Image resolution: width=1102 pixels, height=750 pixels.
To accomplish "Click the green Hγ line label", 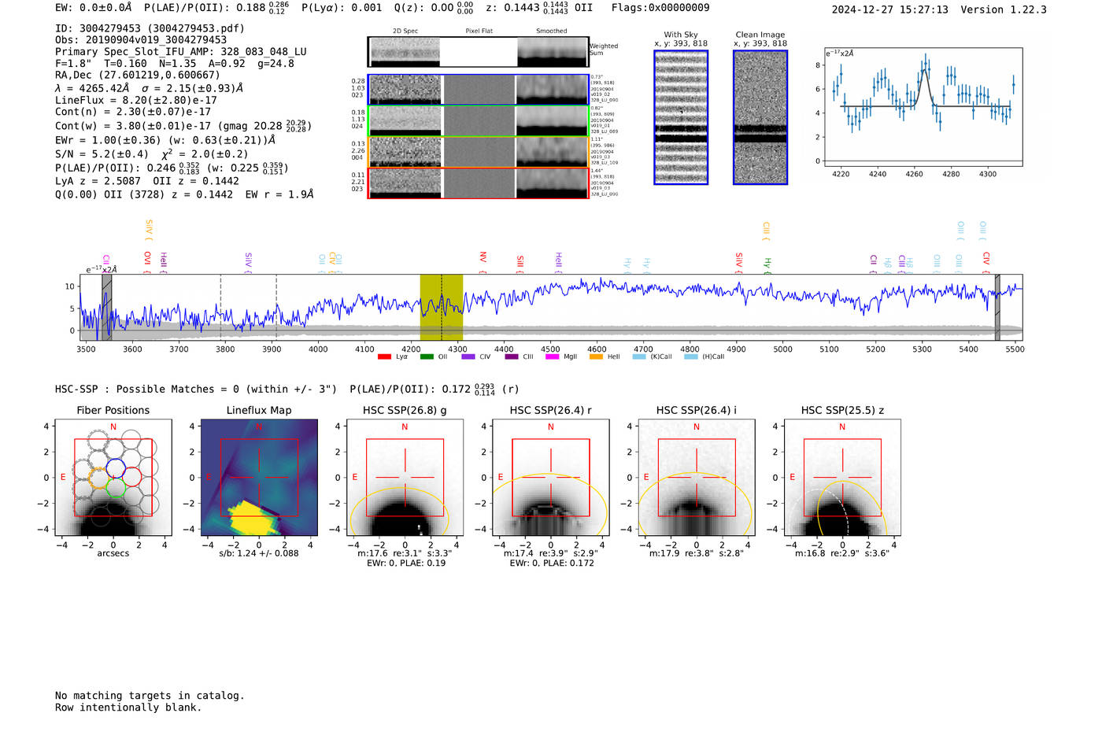I will 767,265.
